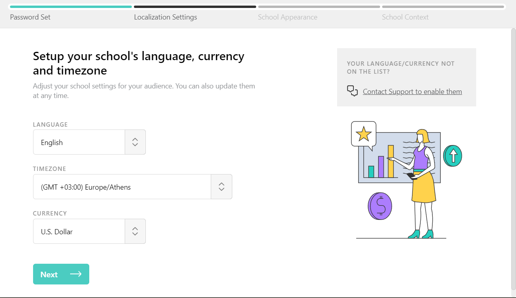This screenshot has width=516, height=298.
Task: Follow the Contact Support to enable them link
Action: coord(412,92)
